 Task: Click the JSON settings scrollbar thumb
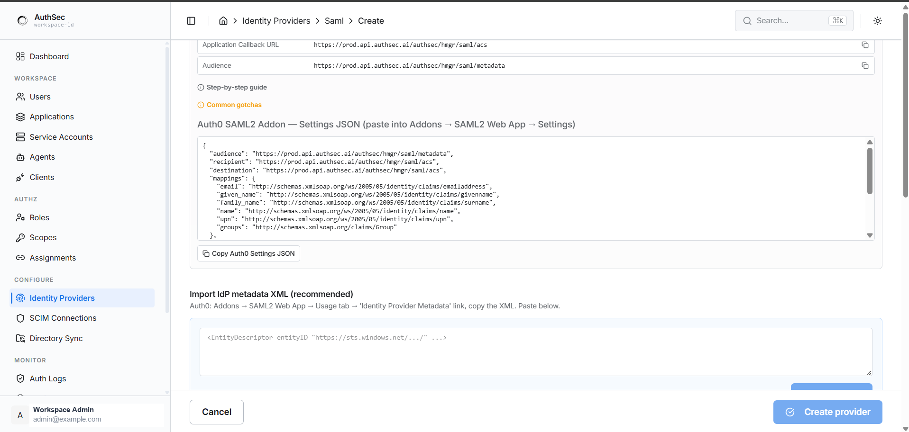pos(870,171)
